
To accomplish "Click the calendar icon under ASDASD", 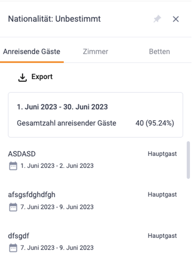I will (x=13, y=166).
